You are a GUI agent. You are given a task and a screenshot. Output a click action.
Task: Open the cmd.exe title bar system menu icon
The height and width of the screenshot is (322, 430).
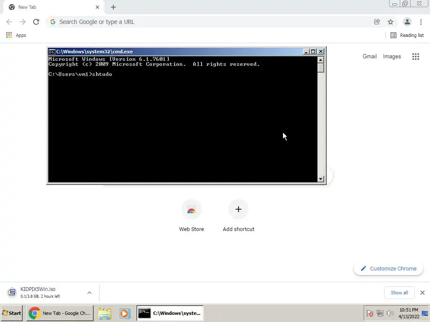(x=52, y=52)
